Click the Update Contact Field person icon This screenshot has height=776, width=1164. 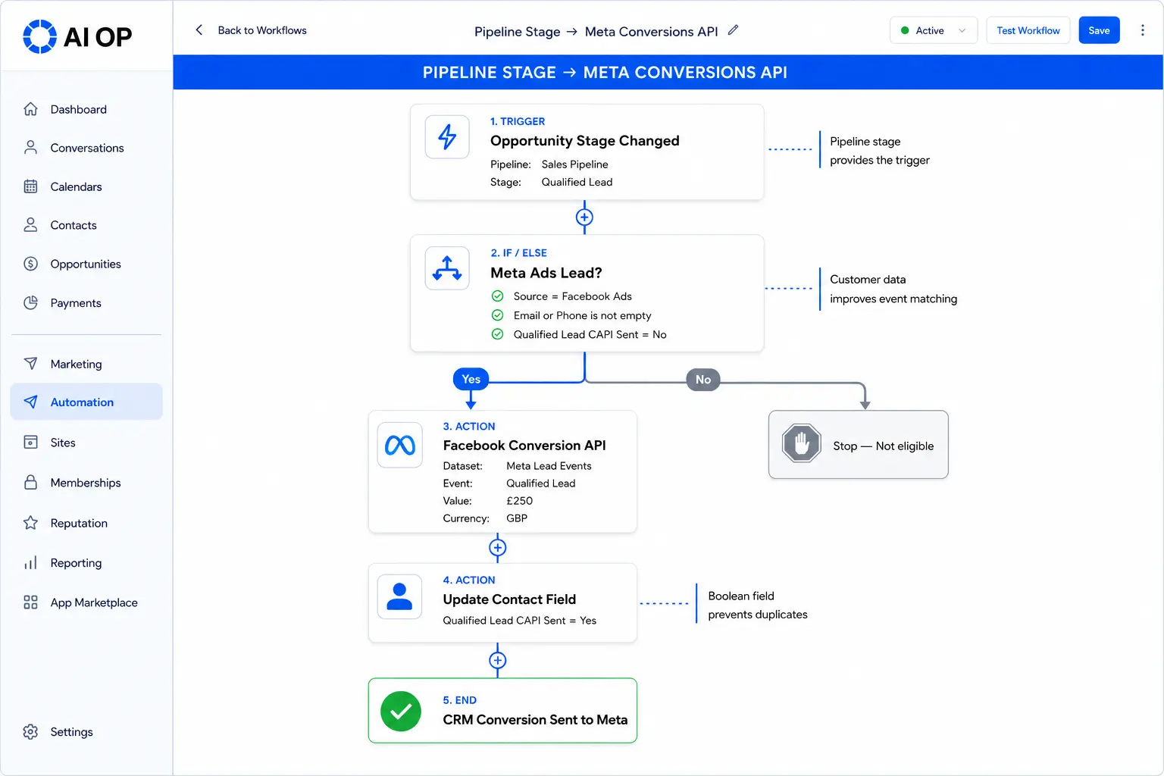pos(399,596)
